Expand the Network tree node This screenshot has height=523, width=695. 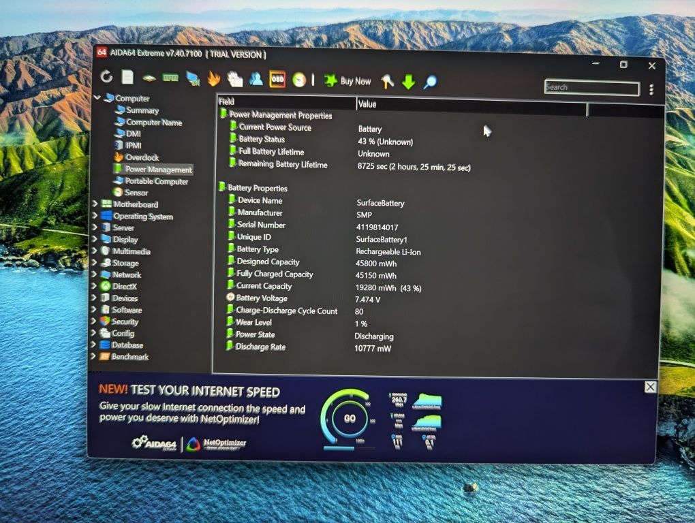click(x=94, y=274)
